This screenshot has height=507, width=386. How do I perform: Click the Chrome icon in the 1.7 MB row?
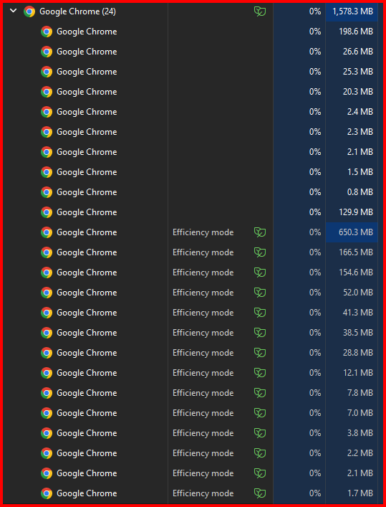point(47,493)
